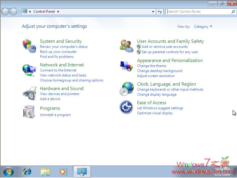Click the System and Security shield icon
This screenshot has height=178, width=237.
coord(29,46)
